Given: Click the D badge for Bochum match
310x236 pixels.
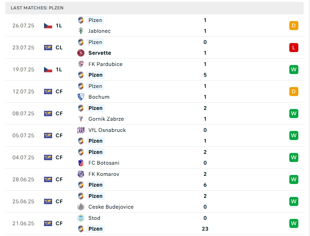Looking at the screenshot, I should point(293,92).
